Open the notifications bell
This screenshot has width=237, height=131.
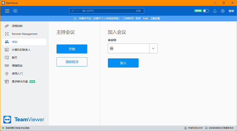coord(215,11)
